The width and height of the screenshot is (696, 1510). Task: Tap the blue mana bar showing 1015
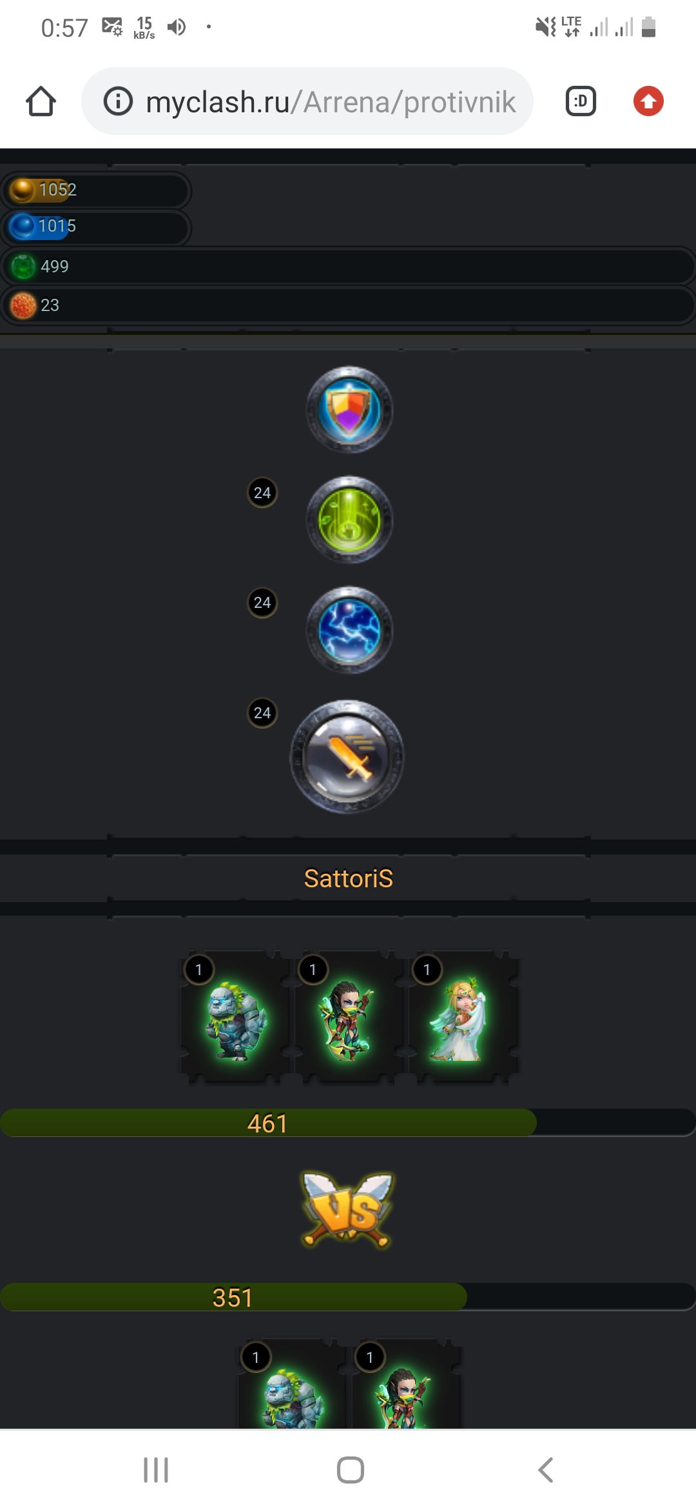(x=96, y=226)
